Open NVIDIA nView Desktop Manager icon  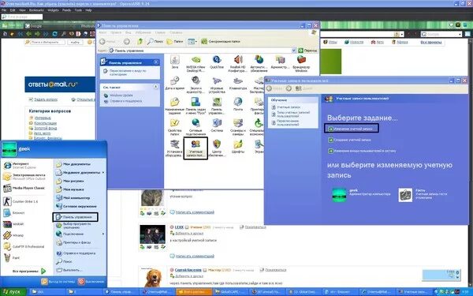point(196,63)
